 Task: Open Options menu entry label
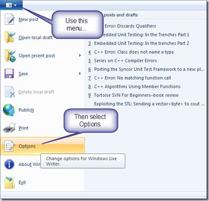click(x=27, y=146)
